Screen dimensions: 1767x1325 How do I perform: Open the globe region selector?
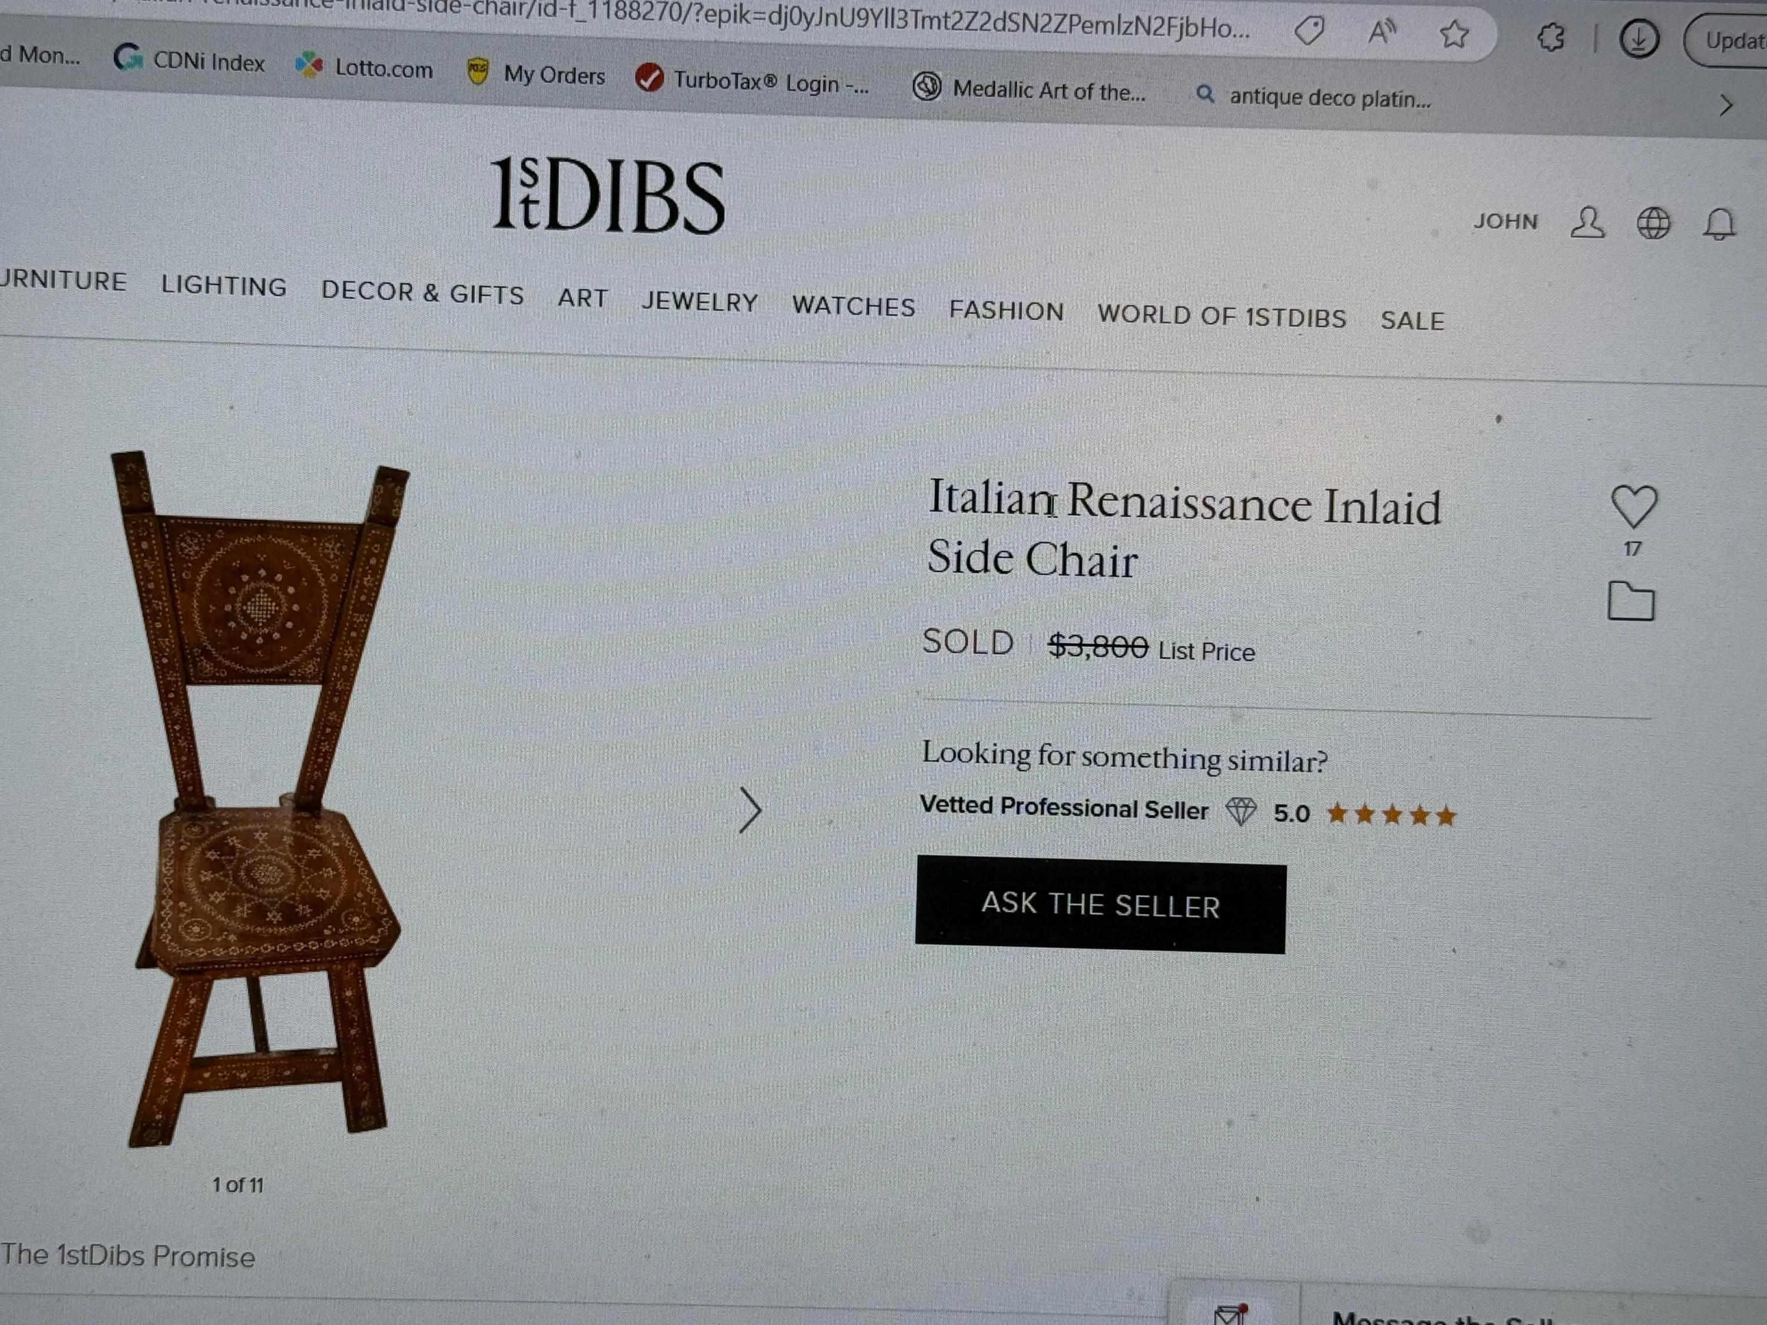coord(1653,223)
